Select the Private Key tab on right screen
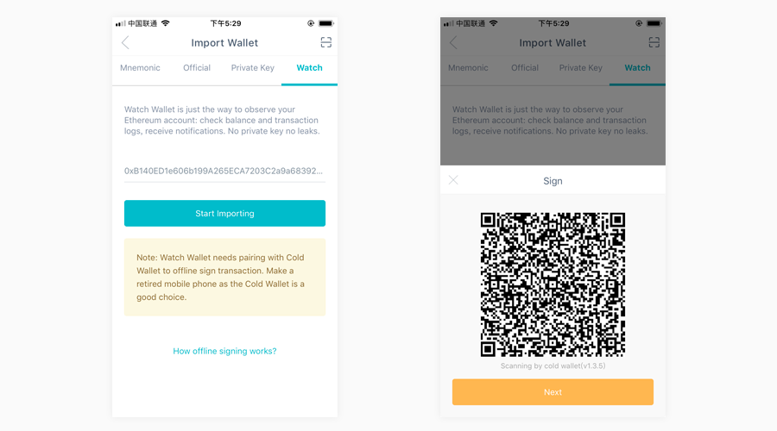777x431 pixels. 581,68
